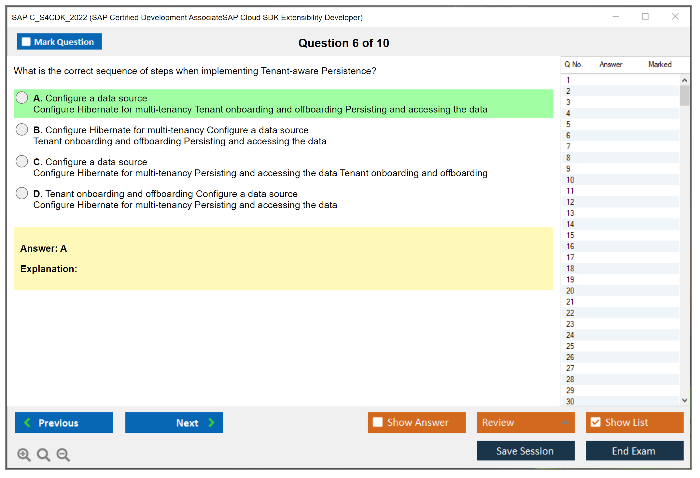Viewport: 700px width, 478px height.
Task: Maximize the exam window
Action: point(645,17)
